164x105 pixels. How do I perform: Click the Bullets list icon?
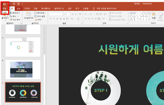(86, 14)
